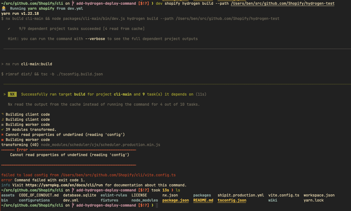Open the README.md file link

tap(203, 200)
